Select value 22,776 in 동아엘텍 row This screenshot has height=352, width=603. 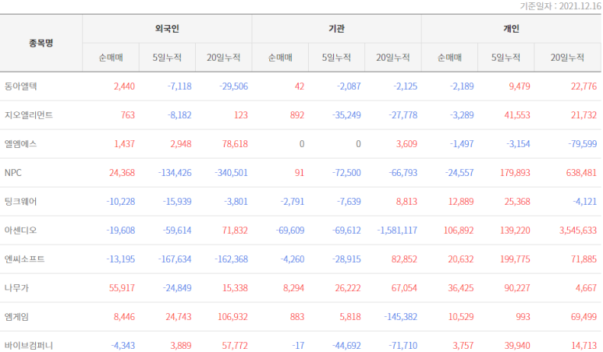[x=583, y=86]
